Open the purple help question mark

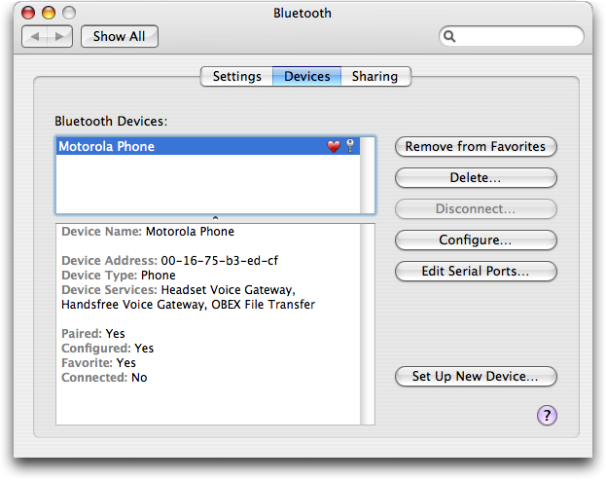tap(547, 415)
